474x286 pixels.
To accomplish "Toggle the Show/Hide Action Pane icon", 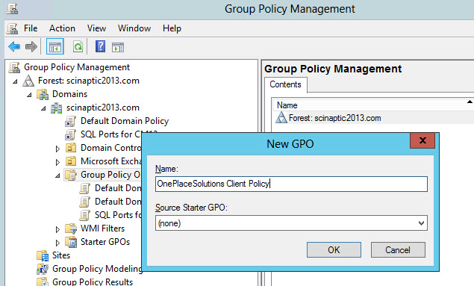I will (118, 47).
